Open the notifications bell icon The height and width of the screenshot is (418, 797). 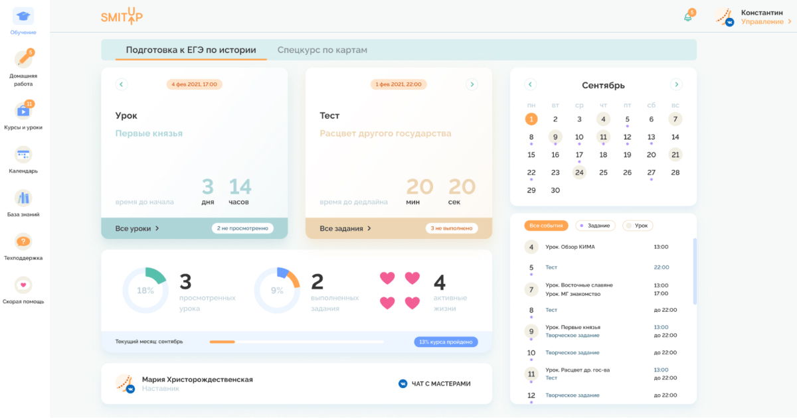(687, 17)
